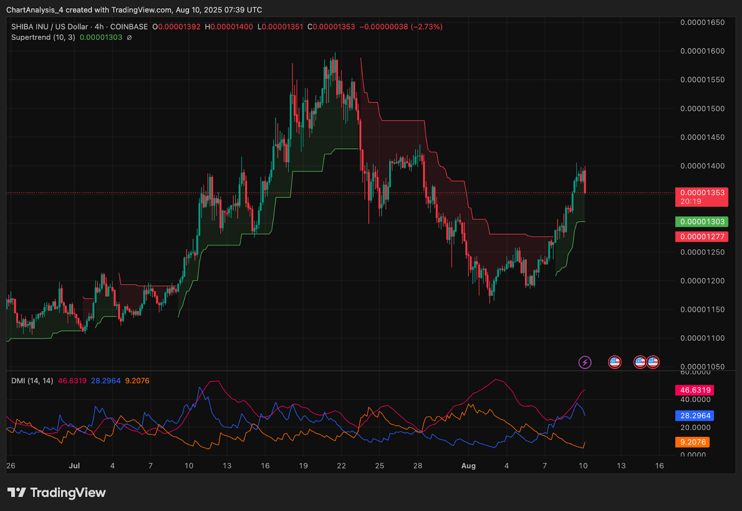
Task: Select the pink 46.6319 ADX axis label
Action: coord(695,390)
